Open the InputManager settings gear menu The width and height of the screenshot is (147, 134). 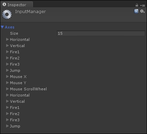[142, 11]
